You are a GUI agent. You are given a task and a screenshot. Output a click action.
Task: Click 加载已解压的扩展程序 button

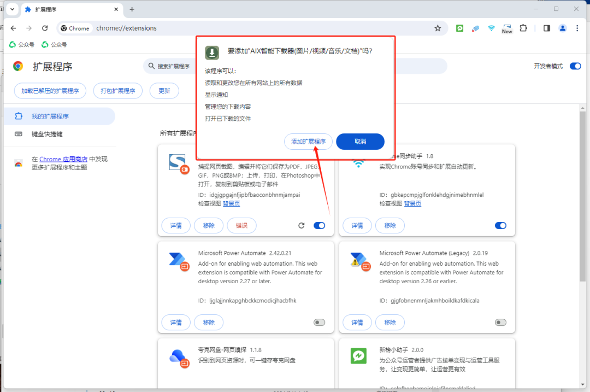point(50,91)
